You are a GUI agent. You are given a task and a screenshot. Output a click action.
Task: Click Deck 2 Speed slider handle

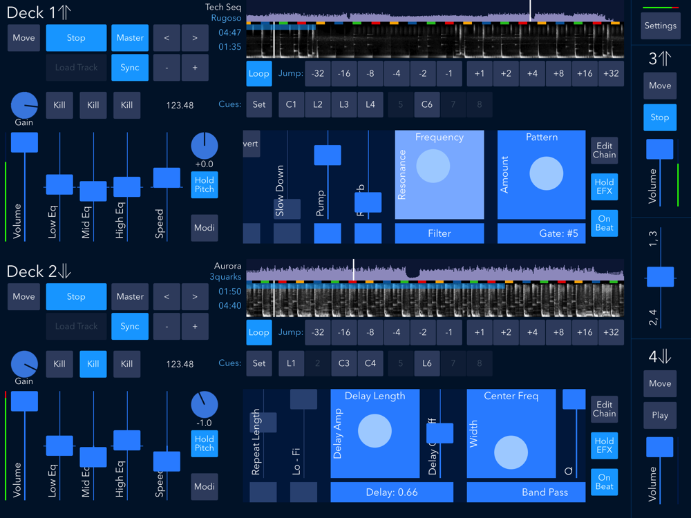tap(167, 461)
